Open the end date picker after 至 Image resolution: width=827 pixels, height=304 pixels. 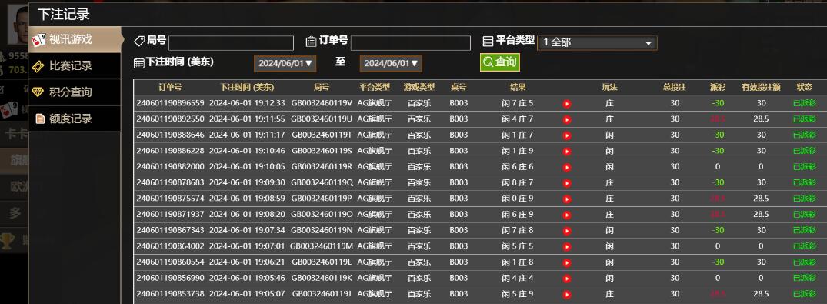391,63
